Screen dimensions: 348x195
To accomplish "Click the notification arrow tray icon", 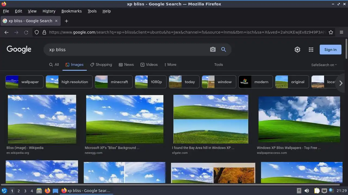I will (x=299, y=191).
